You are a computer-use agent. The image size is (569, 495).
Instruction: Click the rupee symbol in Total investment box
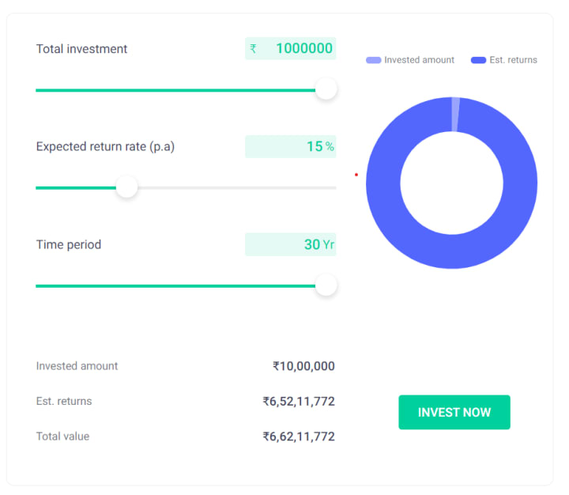pyautogui.click(x=253, y=49)
